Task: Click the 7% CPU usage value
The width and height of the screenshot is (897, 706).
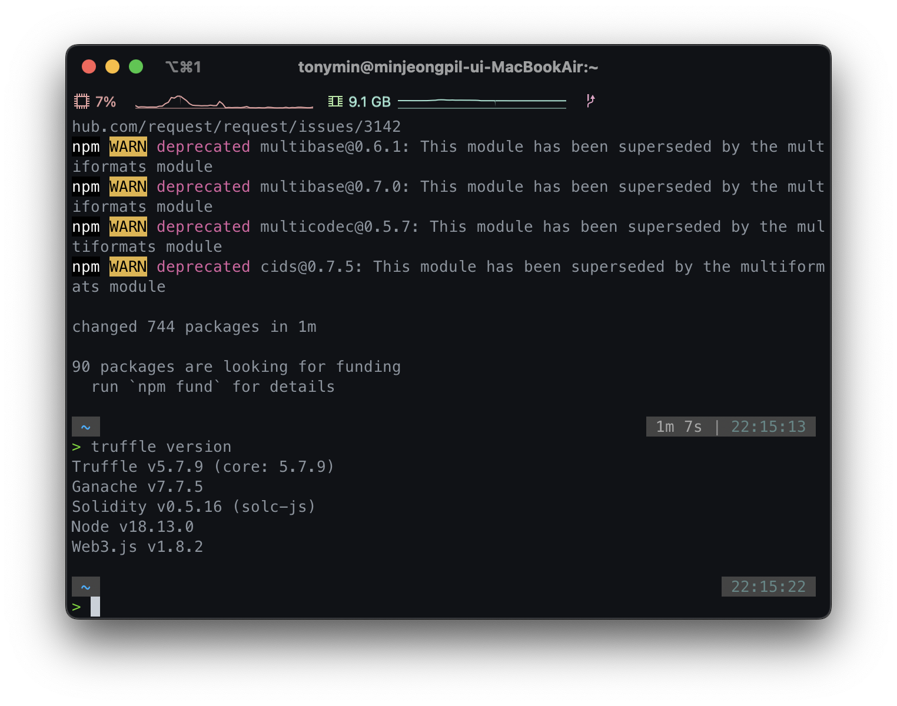Action: [106, 102]
